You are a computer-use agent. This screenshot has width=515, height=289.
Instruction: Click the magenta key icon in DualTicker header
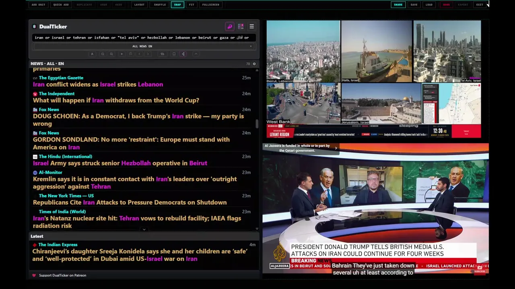pos(230,26)
